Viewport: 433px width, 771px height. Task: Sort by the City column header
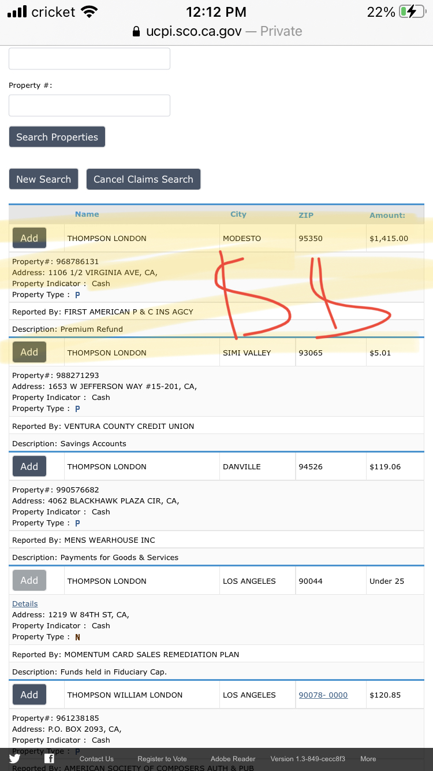238,214
